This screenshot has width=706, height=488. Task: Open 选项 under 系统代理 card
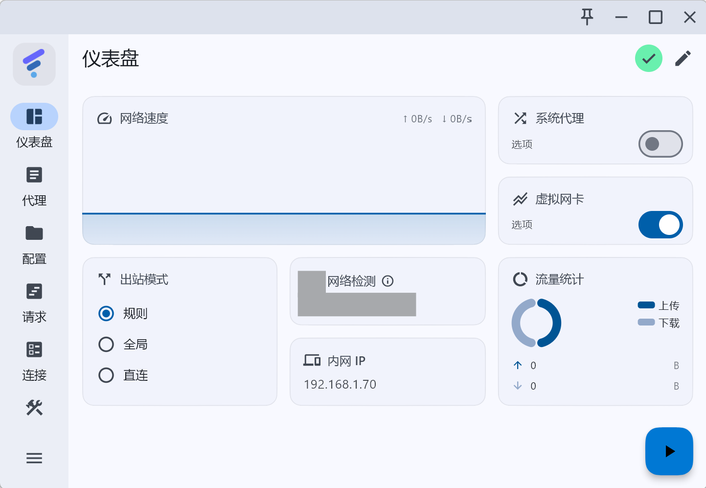[521, 144]
